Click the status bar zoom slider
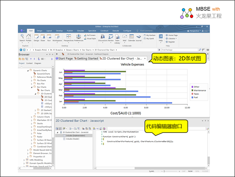Image resolution: width=235 pixels, height=177 pixels. [171, 171]
